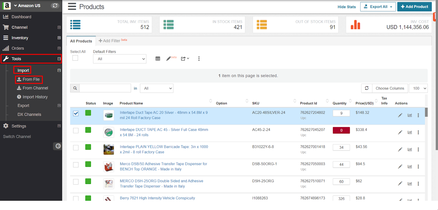The width and height of the screenshot is (438, 210).
Task: Collapse the sidebar with the arrow button
Action: pos(58,146)
